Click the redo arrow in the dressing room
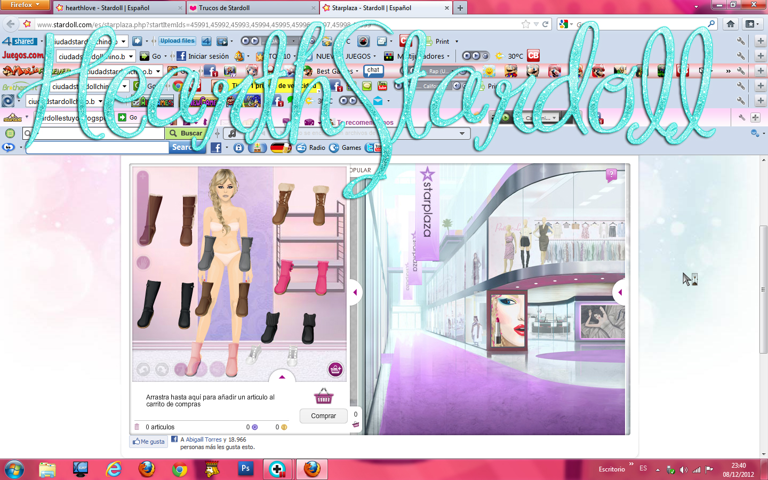Screen dimensions: 768x480 162,369
